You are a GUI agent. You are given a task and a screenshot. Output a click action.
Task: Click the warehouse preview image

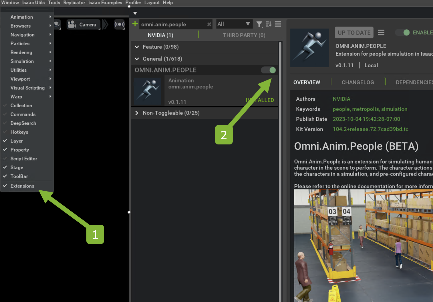[x=364, y=246]
